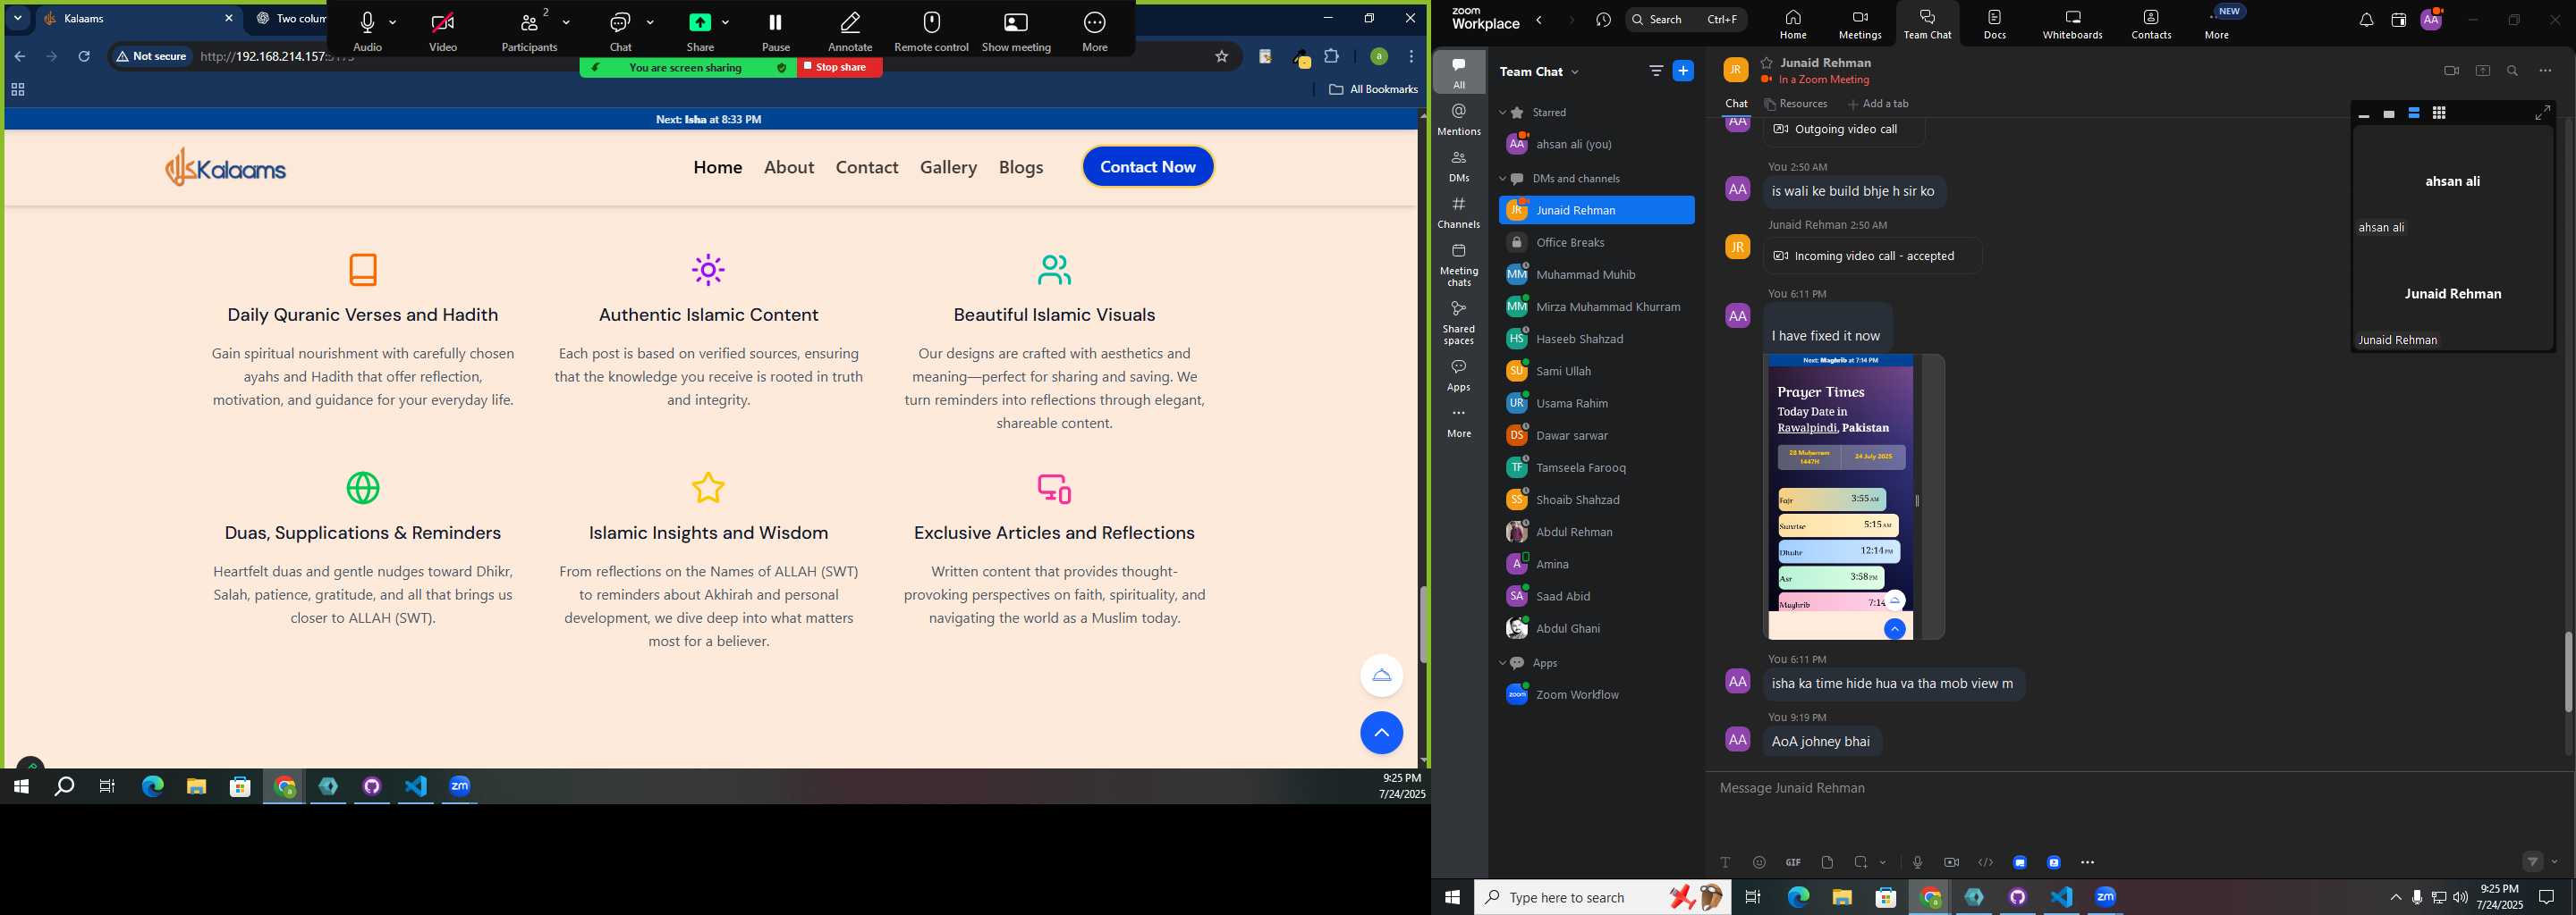Open Zoom calendar icon beside bell
The height and width of the screenshot is (915, 2576).
(2398, 20)
